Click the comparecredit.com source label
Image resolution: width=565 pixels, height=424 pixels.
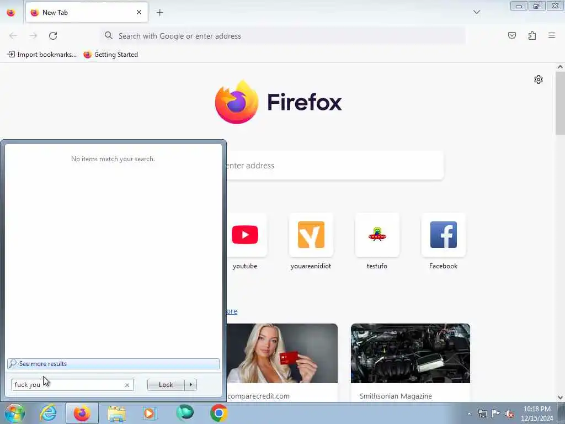coord(258,396)
